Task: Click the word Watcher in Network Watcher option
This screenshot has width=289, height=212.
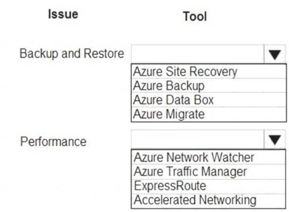Action: tap(233, 157)
